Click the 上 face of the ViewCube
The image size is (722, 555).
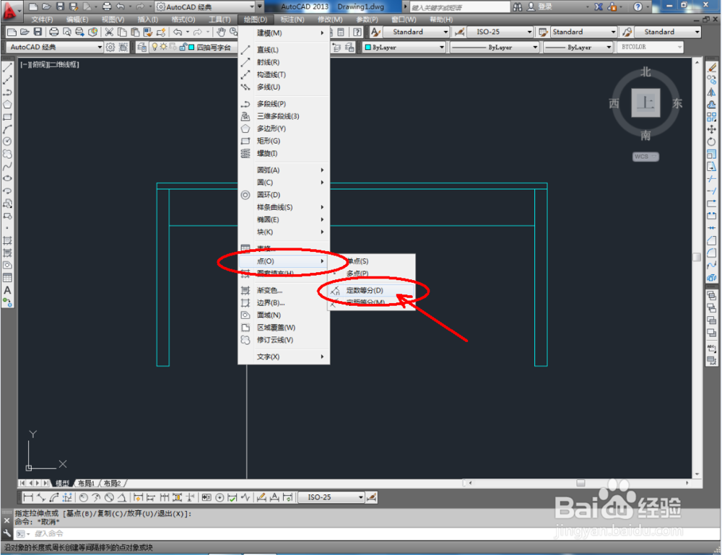tap(645, 103)
